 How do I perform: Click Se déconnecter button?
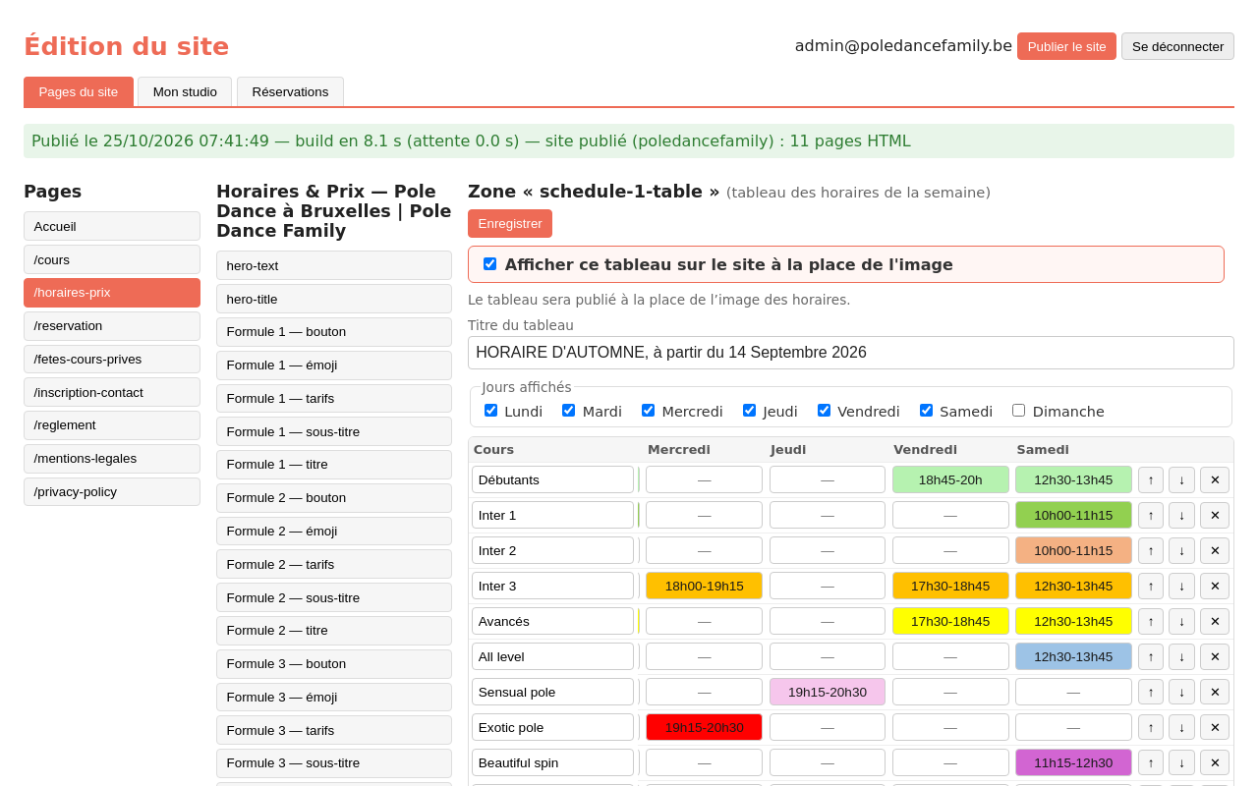[x=1177, y=46]
